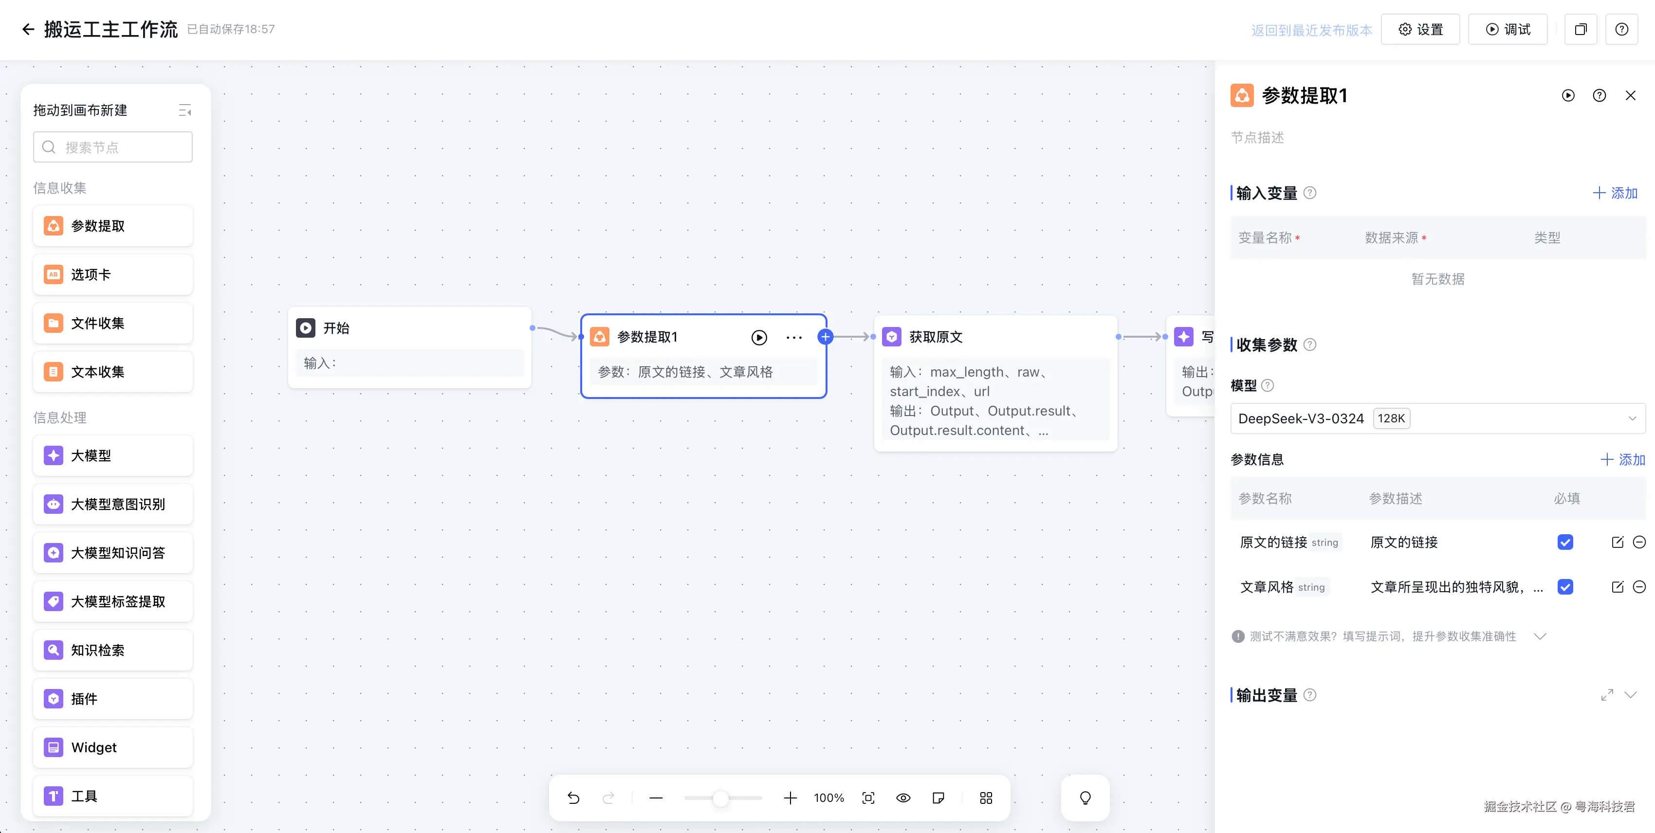
Task: Remove the 文章风格 parameter with its minus icon
Action: 1639,586
